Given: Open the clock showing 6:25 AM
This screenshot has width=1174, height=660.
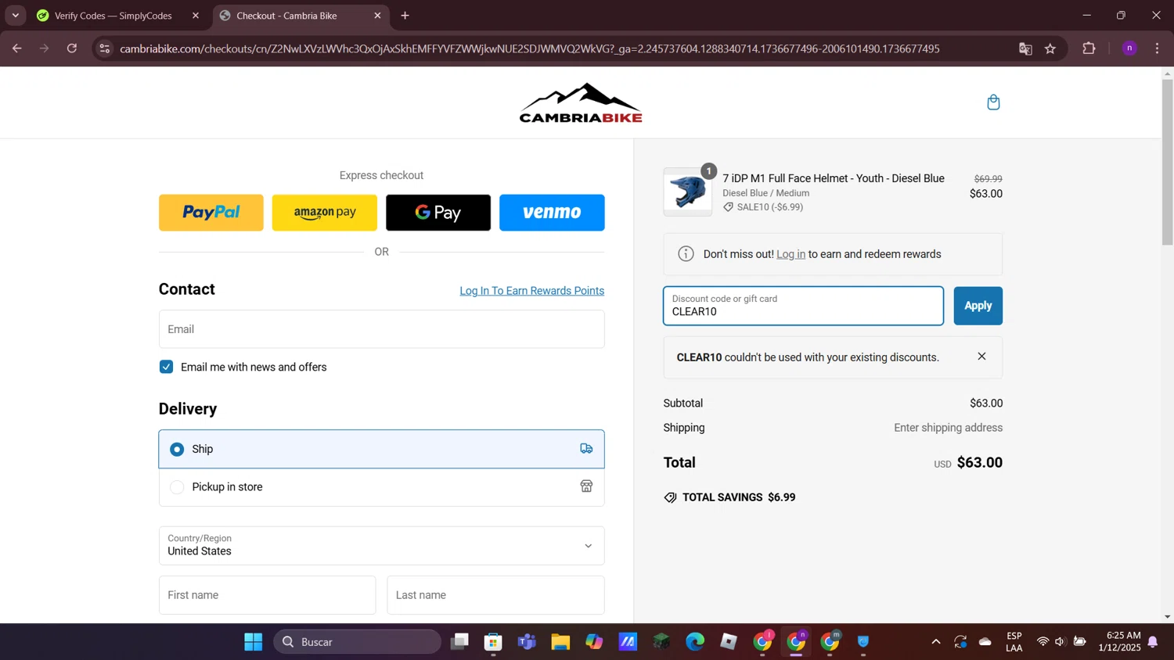Looking at the screenshot, I should point(1119,642).
